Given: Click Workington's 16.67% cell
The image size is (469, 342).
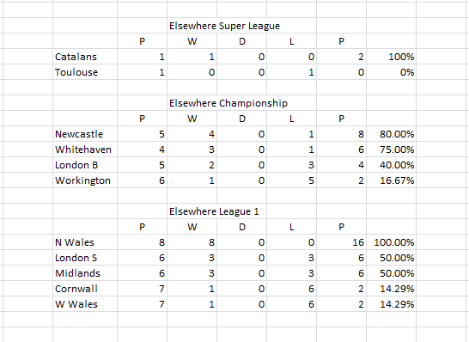Looking at the screenshot, I should tap(391, 180).
